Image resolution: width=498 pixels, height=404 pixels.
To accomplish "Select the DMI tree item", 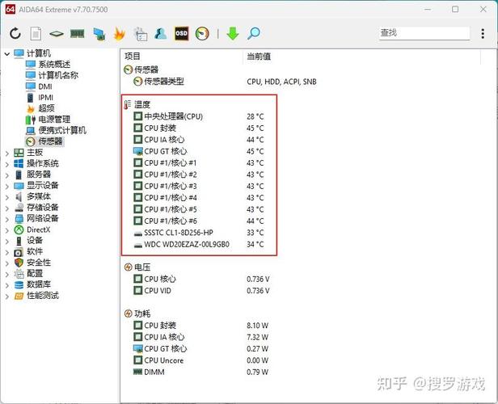I will pos(45,86).
